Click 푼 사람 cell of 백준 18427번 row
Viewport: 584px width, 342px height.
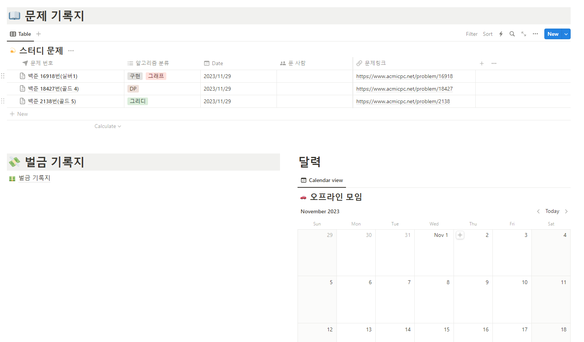(x=315, y=89)
